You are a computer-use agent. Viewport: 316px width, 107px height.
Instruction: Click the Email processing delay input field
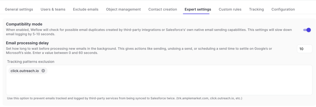(304, 49)
